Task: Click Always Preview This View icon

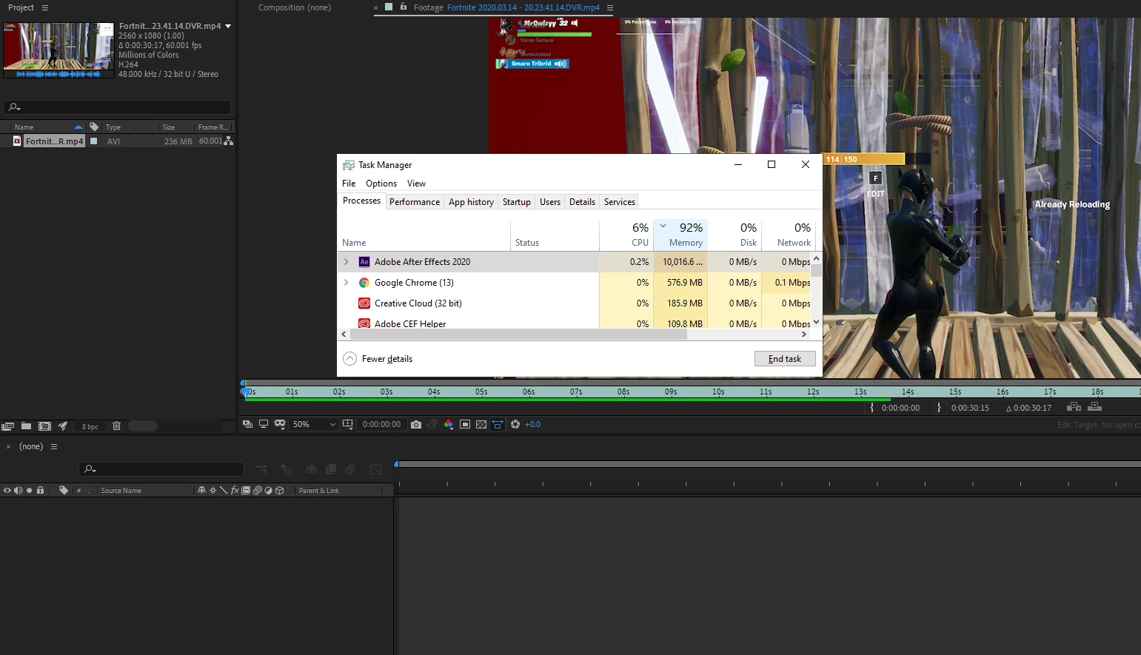Action: (x=247, y=424)
